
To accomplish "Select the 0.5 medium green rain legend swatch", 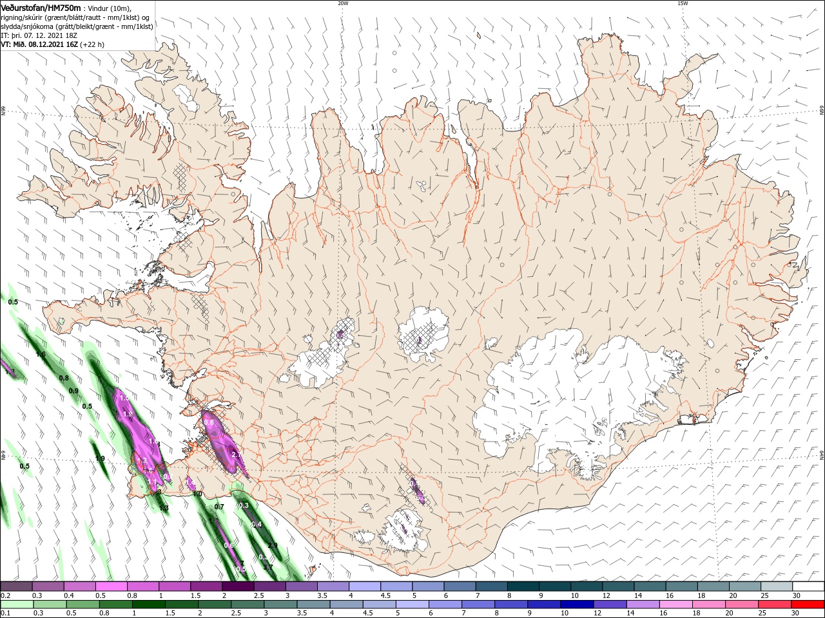I will coord(82,604).
